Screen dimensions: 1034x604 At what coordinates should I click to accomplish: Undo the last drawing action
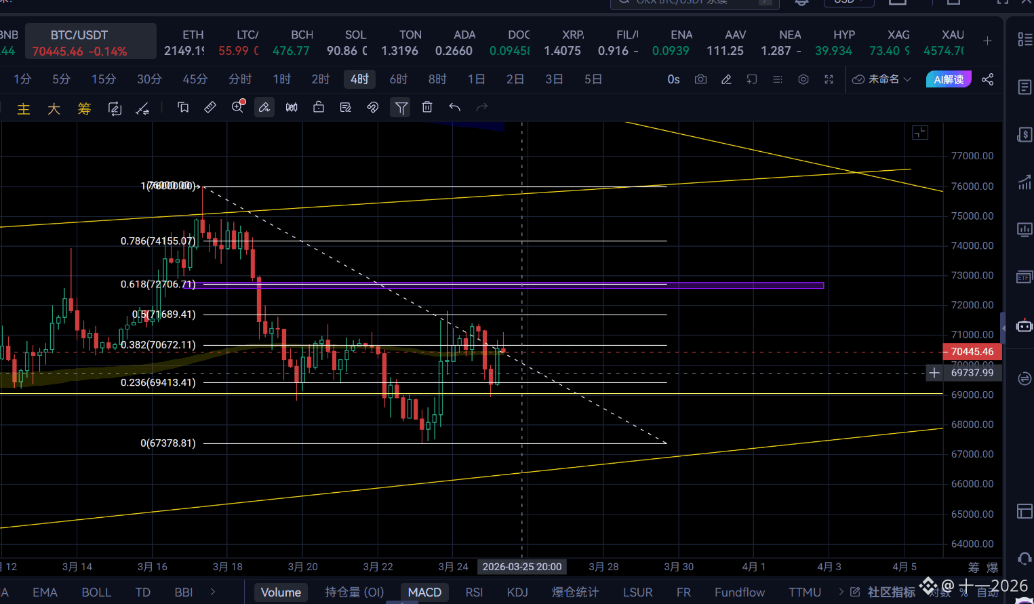[x=455, y=107]
